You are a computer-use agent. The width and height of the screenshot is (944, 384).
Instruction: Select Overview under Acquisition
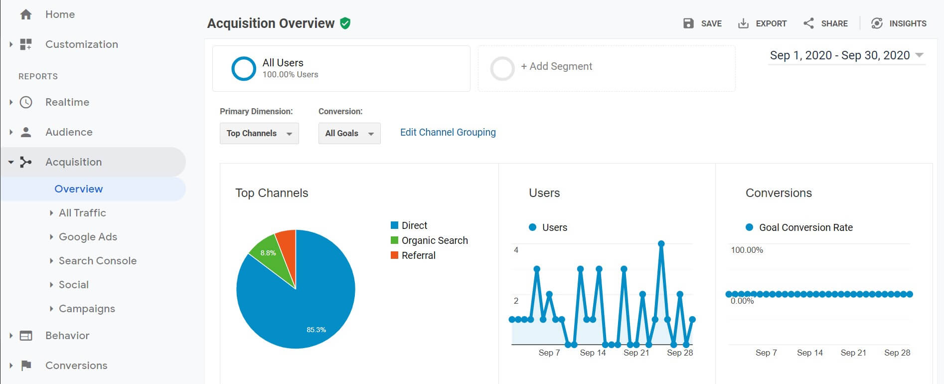[79, 189]
